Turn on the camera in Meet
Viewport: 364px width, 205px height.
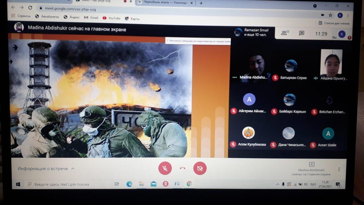(200, 168)
